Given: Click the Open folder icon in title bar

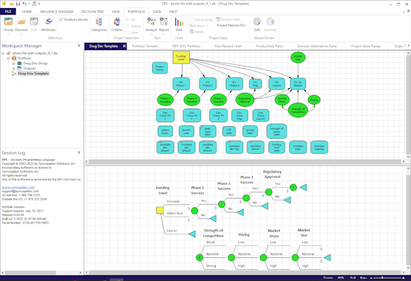Looking at the screenshot, I should point(11,4).
